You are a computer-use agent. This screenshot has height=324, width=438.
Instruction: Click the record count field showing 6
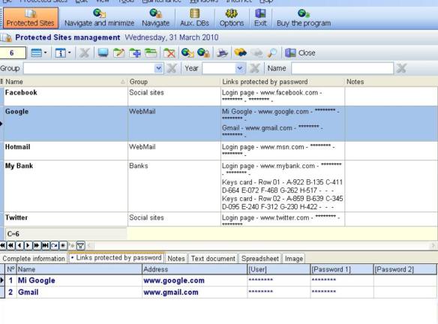[x=13, y=52]
